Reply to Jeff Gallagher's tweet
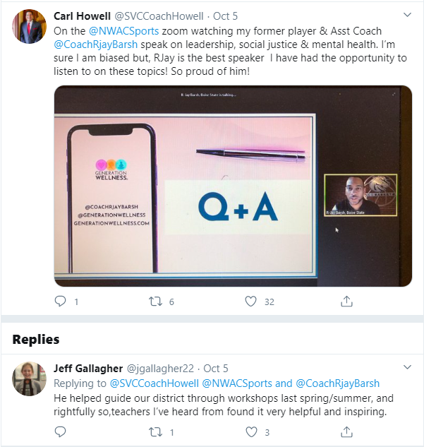This screenshot has height=447, width=424. [x=60, y=432]
